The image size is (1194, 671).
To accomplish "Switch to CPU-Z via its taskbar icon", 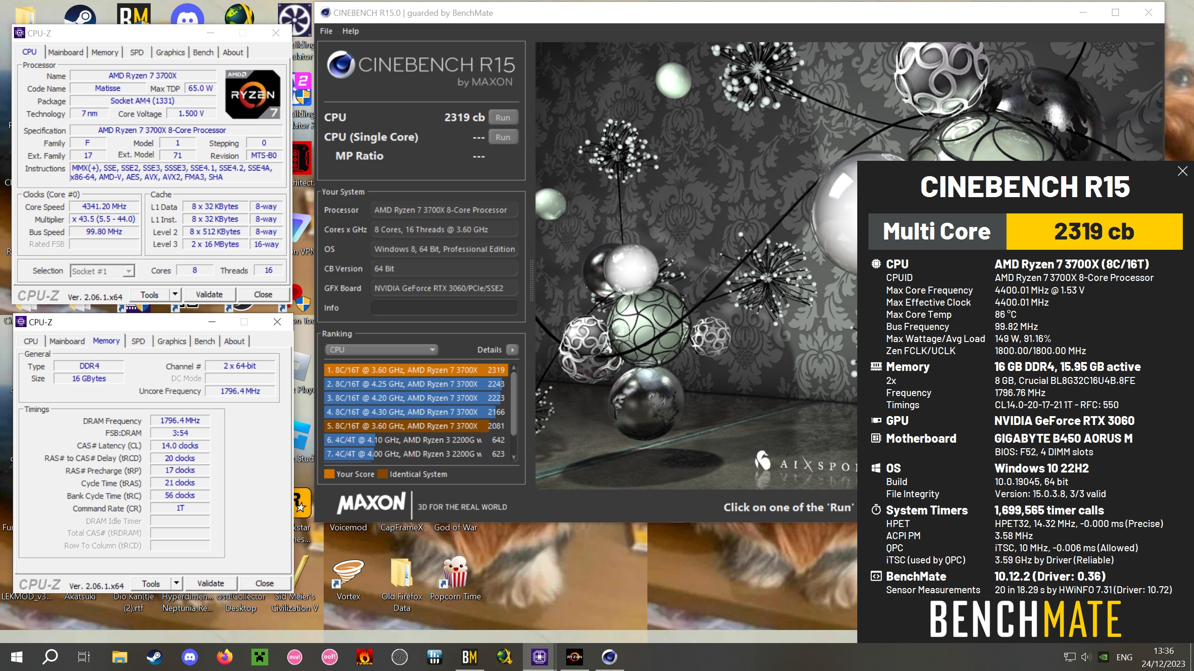I will pyautogui.click(x=539, y=657).
